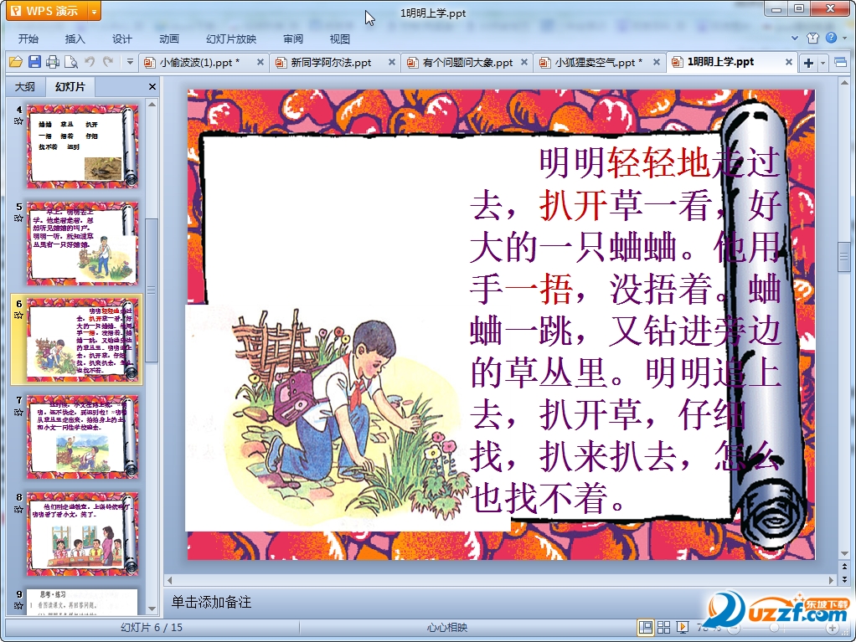Click the Print icon
856x642 pixels.
tap(53, 62)
